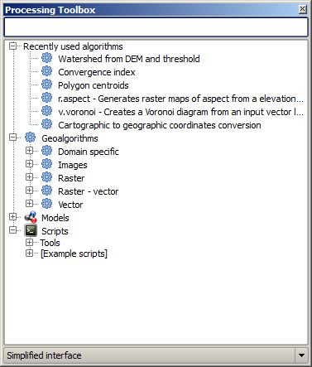Open the Simplified interface dropdown
This screenshot has height=367, width=312.
pyautogui.click(x=301, y=355)
